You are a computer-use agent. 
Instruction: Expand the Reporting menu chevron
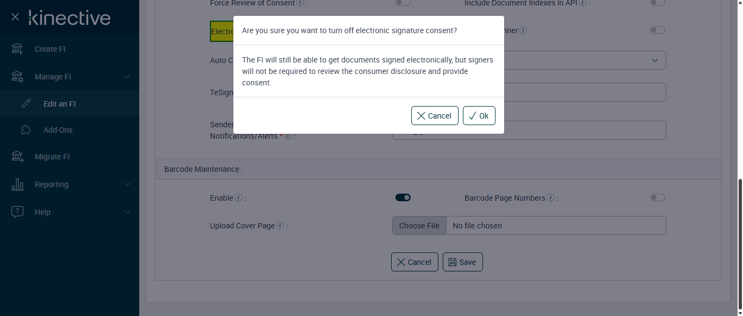[x=127, y=184]
